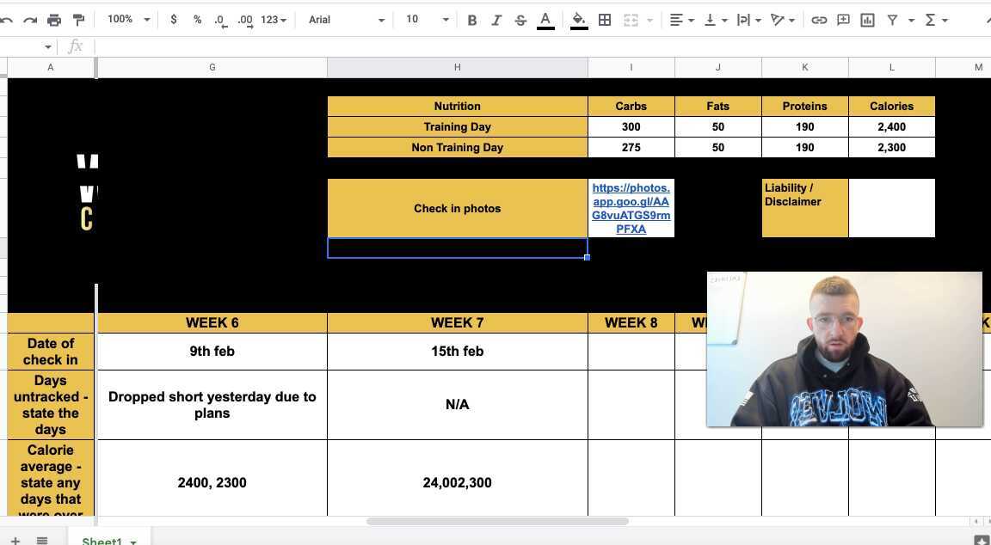Screen dimensions: 991x545
Task: Select the Paint format tool
Action: [x=78, y=20]
